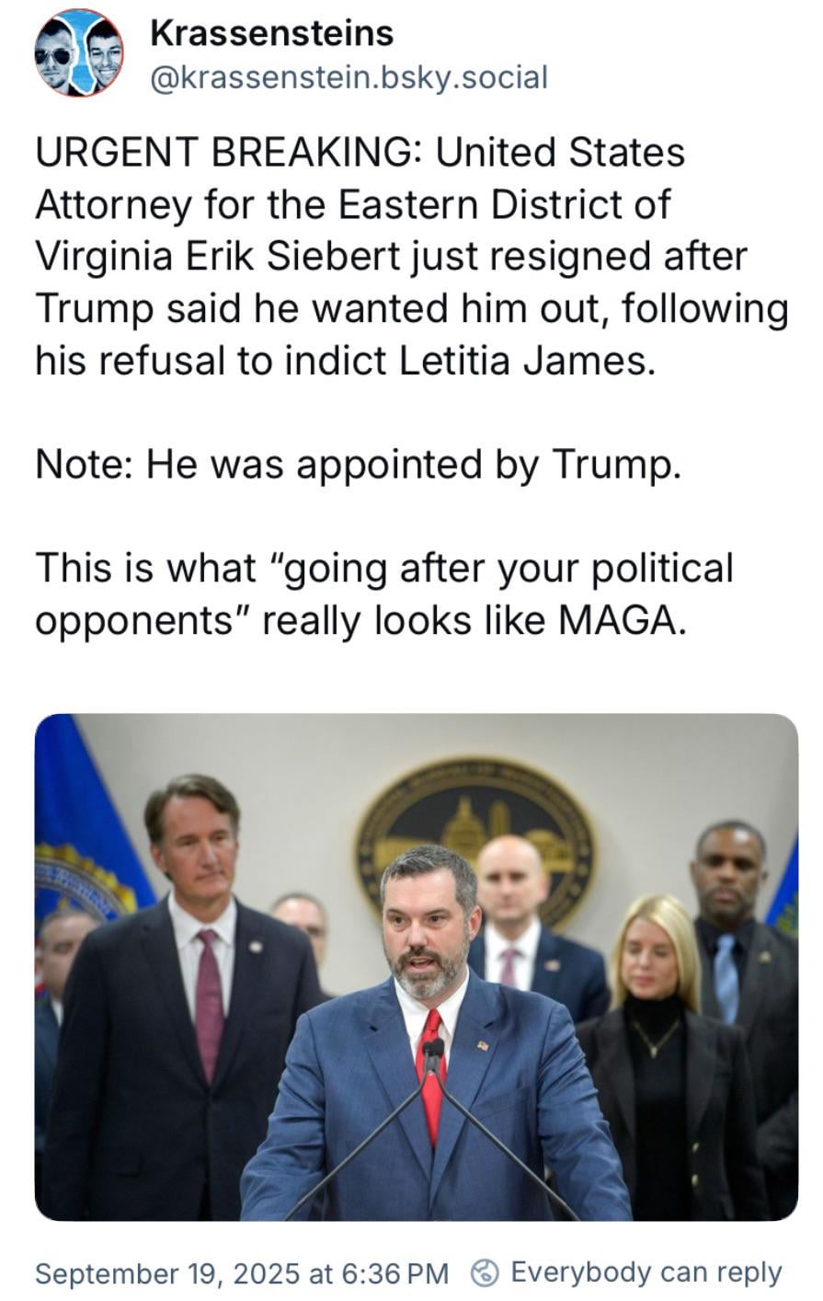Click the September 19, 2025 post date
The width and height of the screenshot is (823, 1301).
166,1273
